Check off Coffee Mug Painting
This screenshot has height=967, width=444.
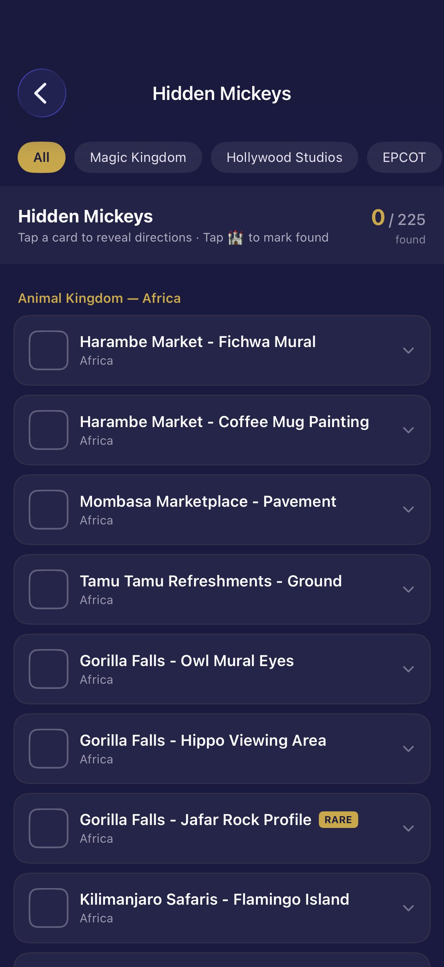(49, 430)
